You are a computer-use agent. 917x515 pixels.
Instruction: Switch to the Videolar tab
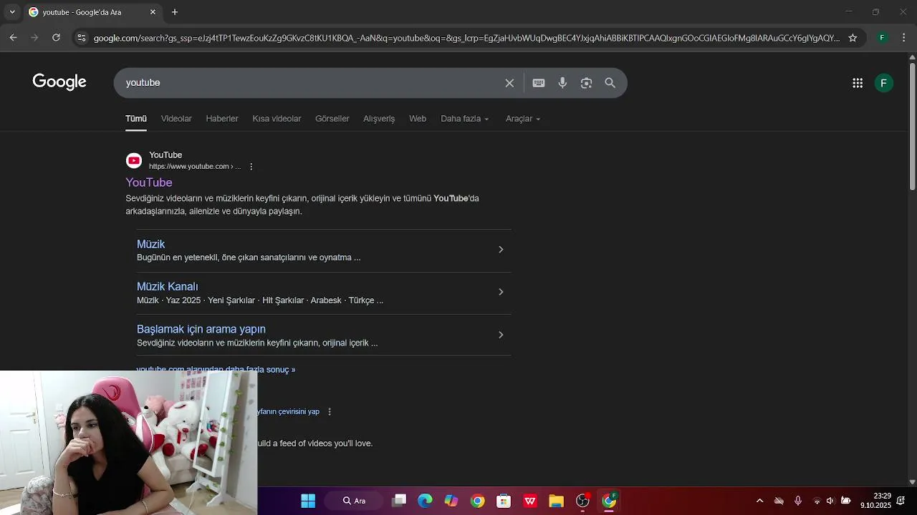click(176, 119)
